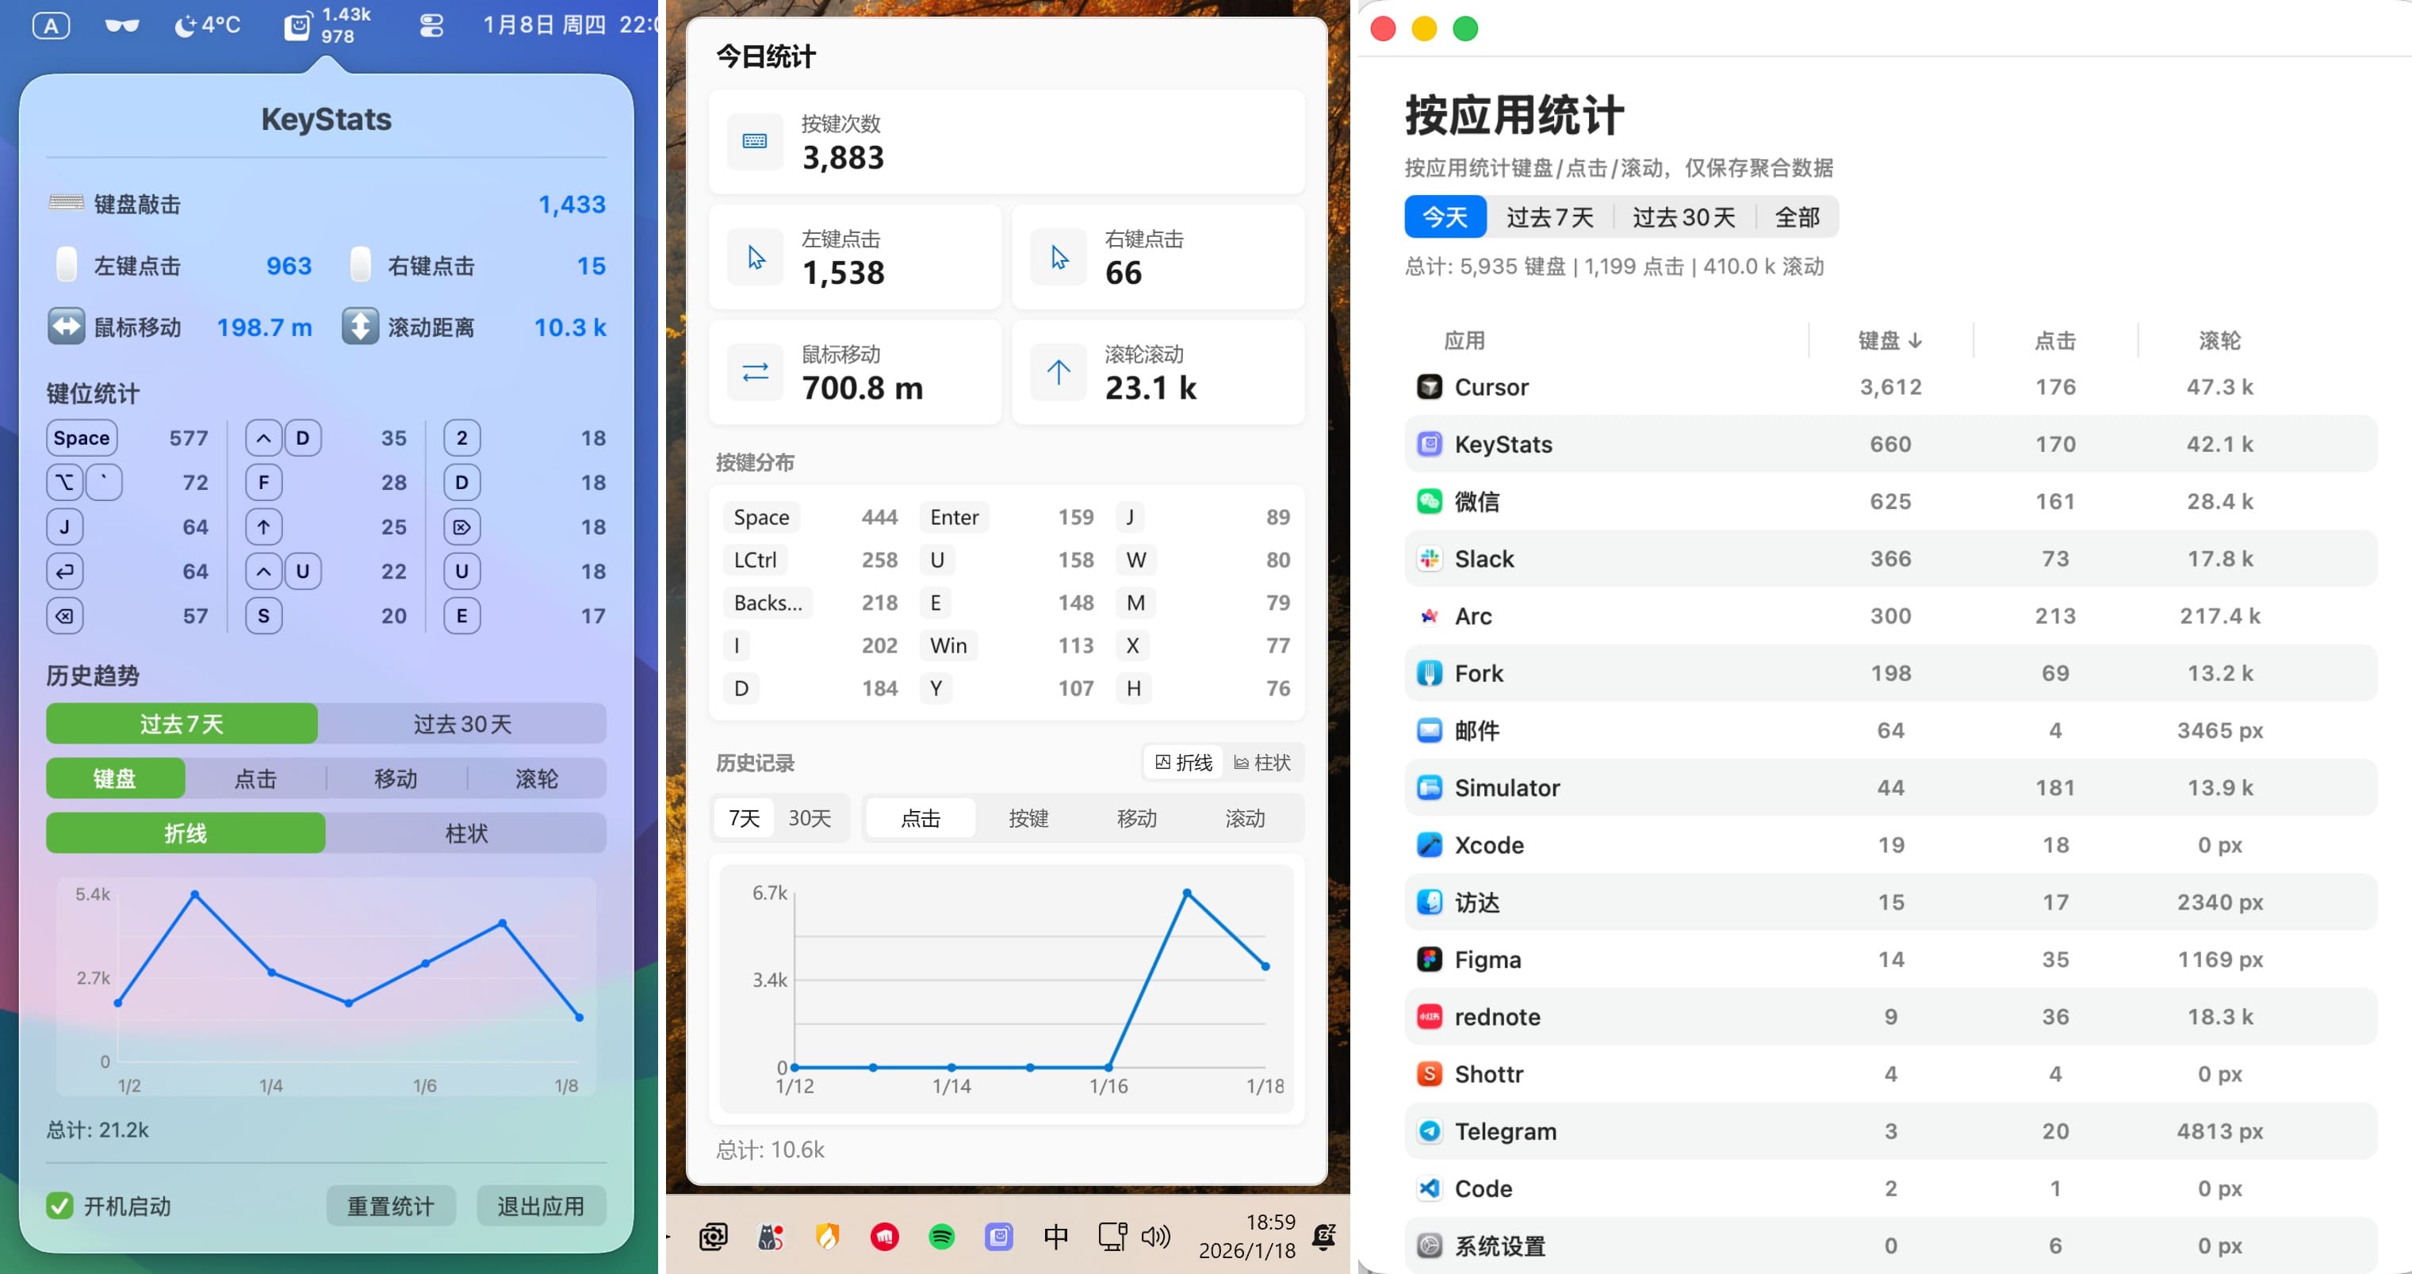Click the Slack app icon in list

[x=1429, y=559]
